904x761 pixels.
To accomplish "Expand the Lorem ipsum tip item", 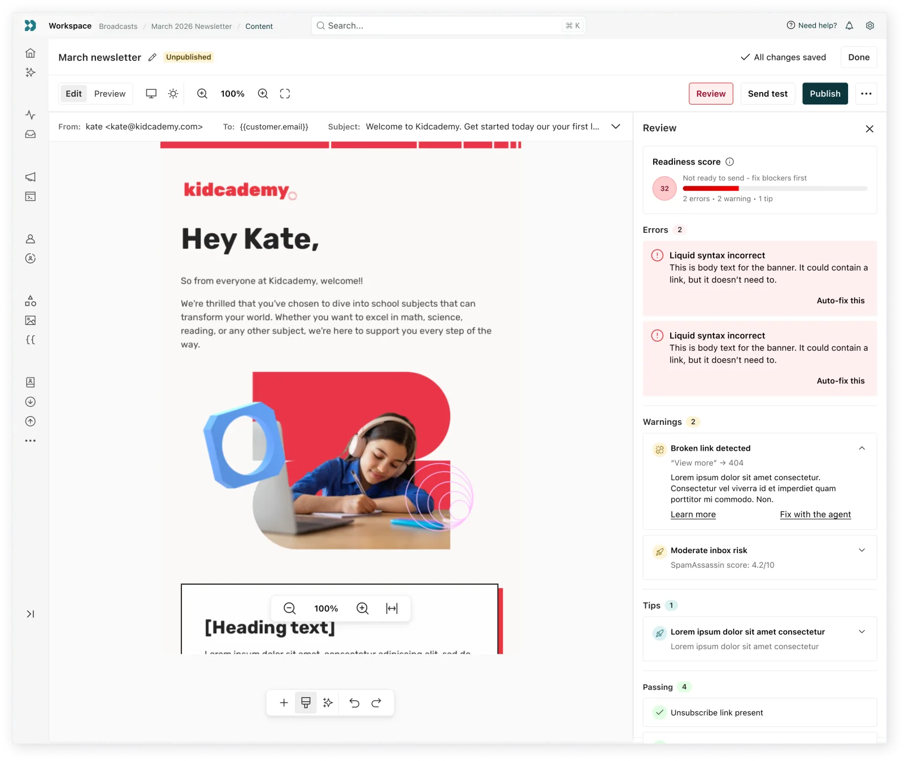I will pyautogui.click(x=862, y=632).
